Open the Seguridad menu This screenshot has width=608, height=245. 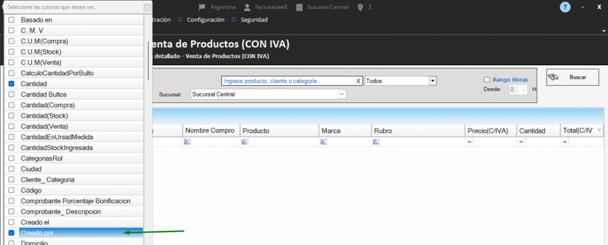(254, 20)
